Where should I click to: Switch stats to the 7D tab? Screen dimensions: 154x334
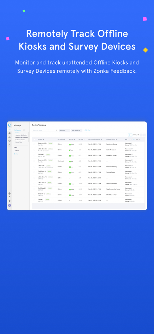point(133,139)
